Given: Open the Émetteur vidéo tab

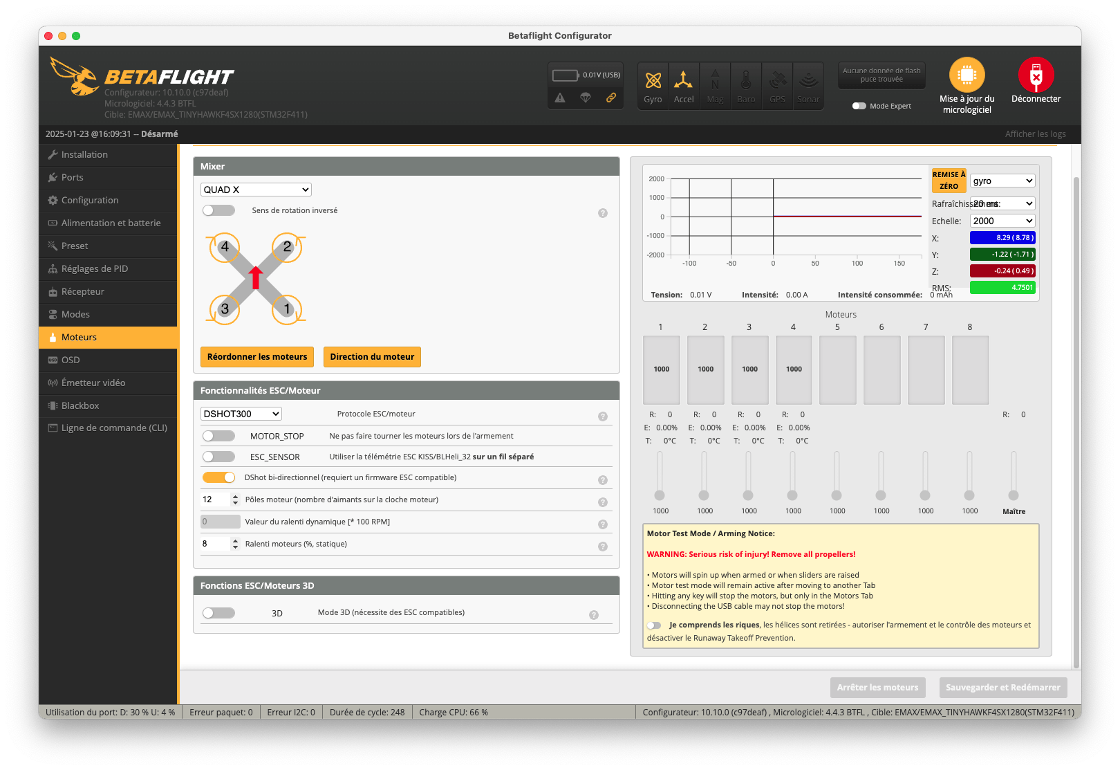Looking at the screenshot, I should coord(108,383).
